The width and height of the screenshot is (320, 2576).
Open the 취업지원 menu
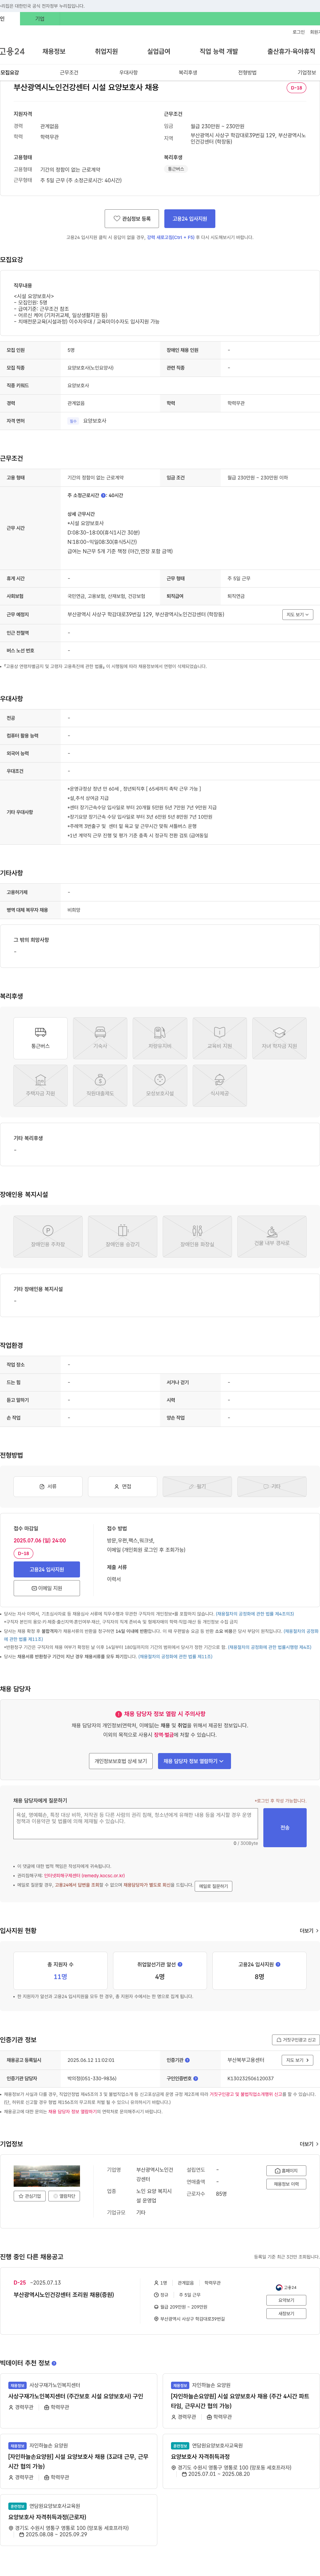point(106,51)
